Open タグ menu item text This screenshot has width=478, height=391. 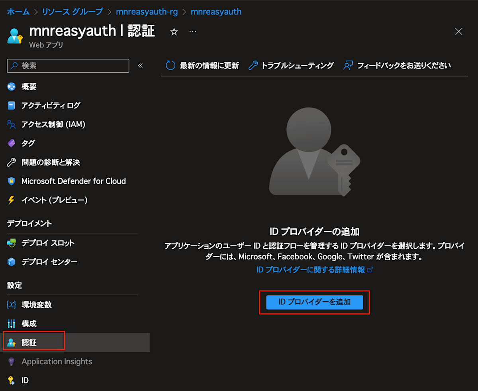(28, 143)
